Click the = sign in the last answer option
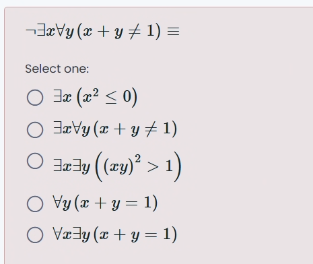This screenshot has width=313, height=264. click(x=151, y=235)
